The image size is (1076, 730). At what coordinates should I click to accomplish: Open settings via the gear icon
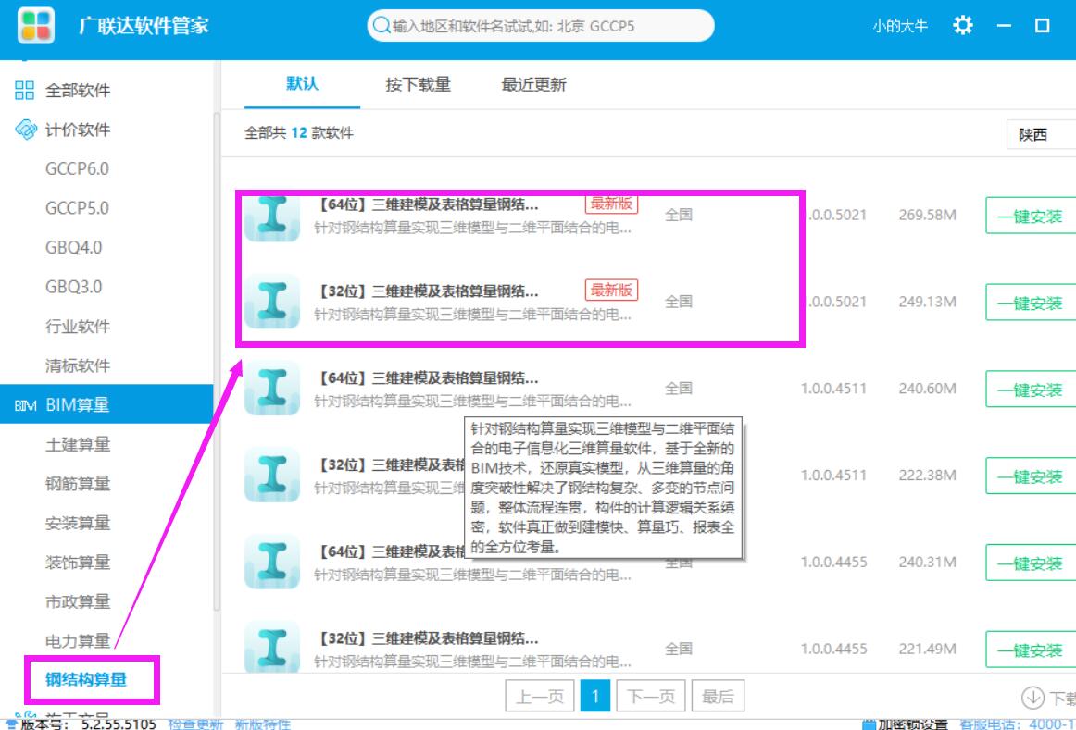pyautogui.click(x=963, y=25)
